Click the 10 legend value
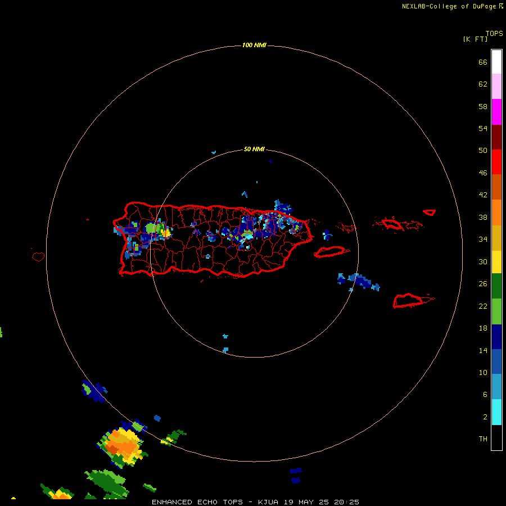 483,373
